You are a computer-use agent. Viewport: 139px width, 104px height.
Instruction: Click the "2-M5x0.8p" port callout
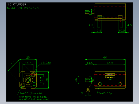click(105, 93)
